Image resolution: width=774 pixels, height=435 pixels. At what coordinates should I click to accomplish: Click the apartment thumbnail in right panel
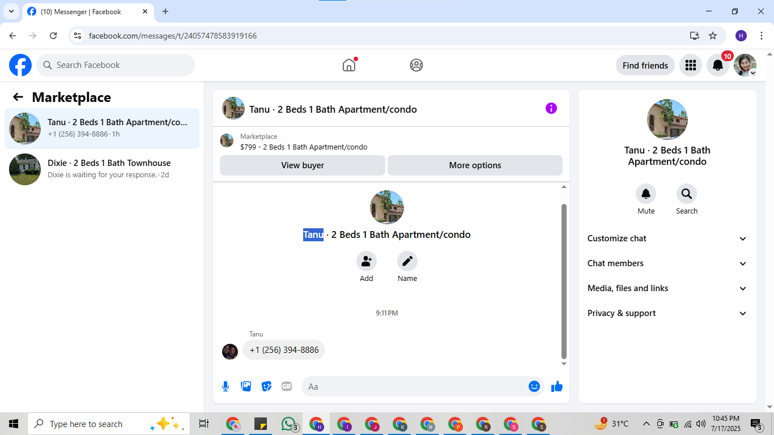click(667, 120)
